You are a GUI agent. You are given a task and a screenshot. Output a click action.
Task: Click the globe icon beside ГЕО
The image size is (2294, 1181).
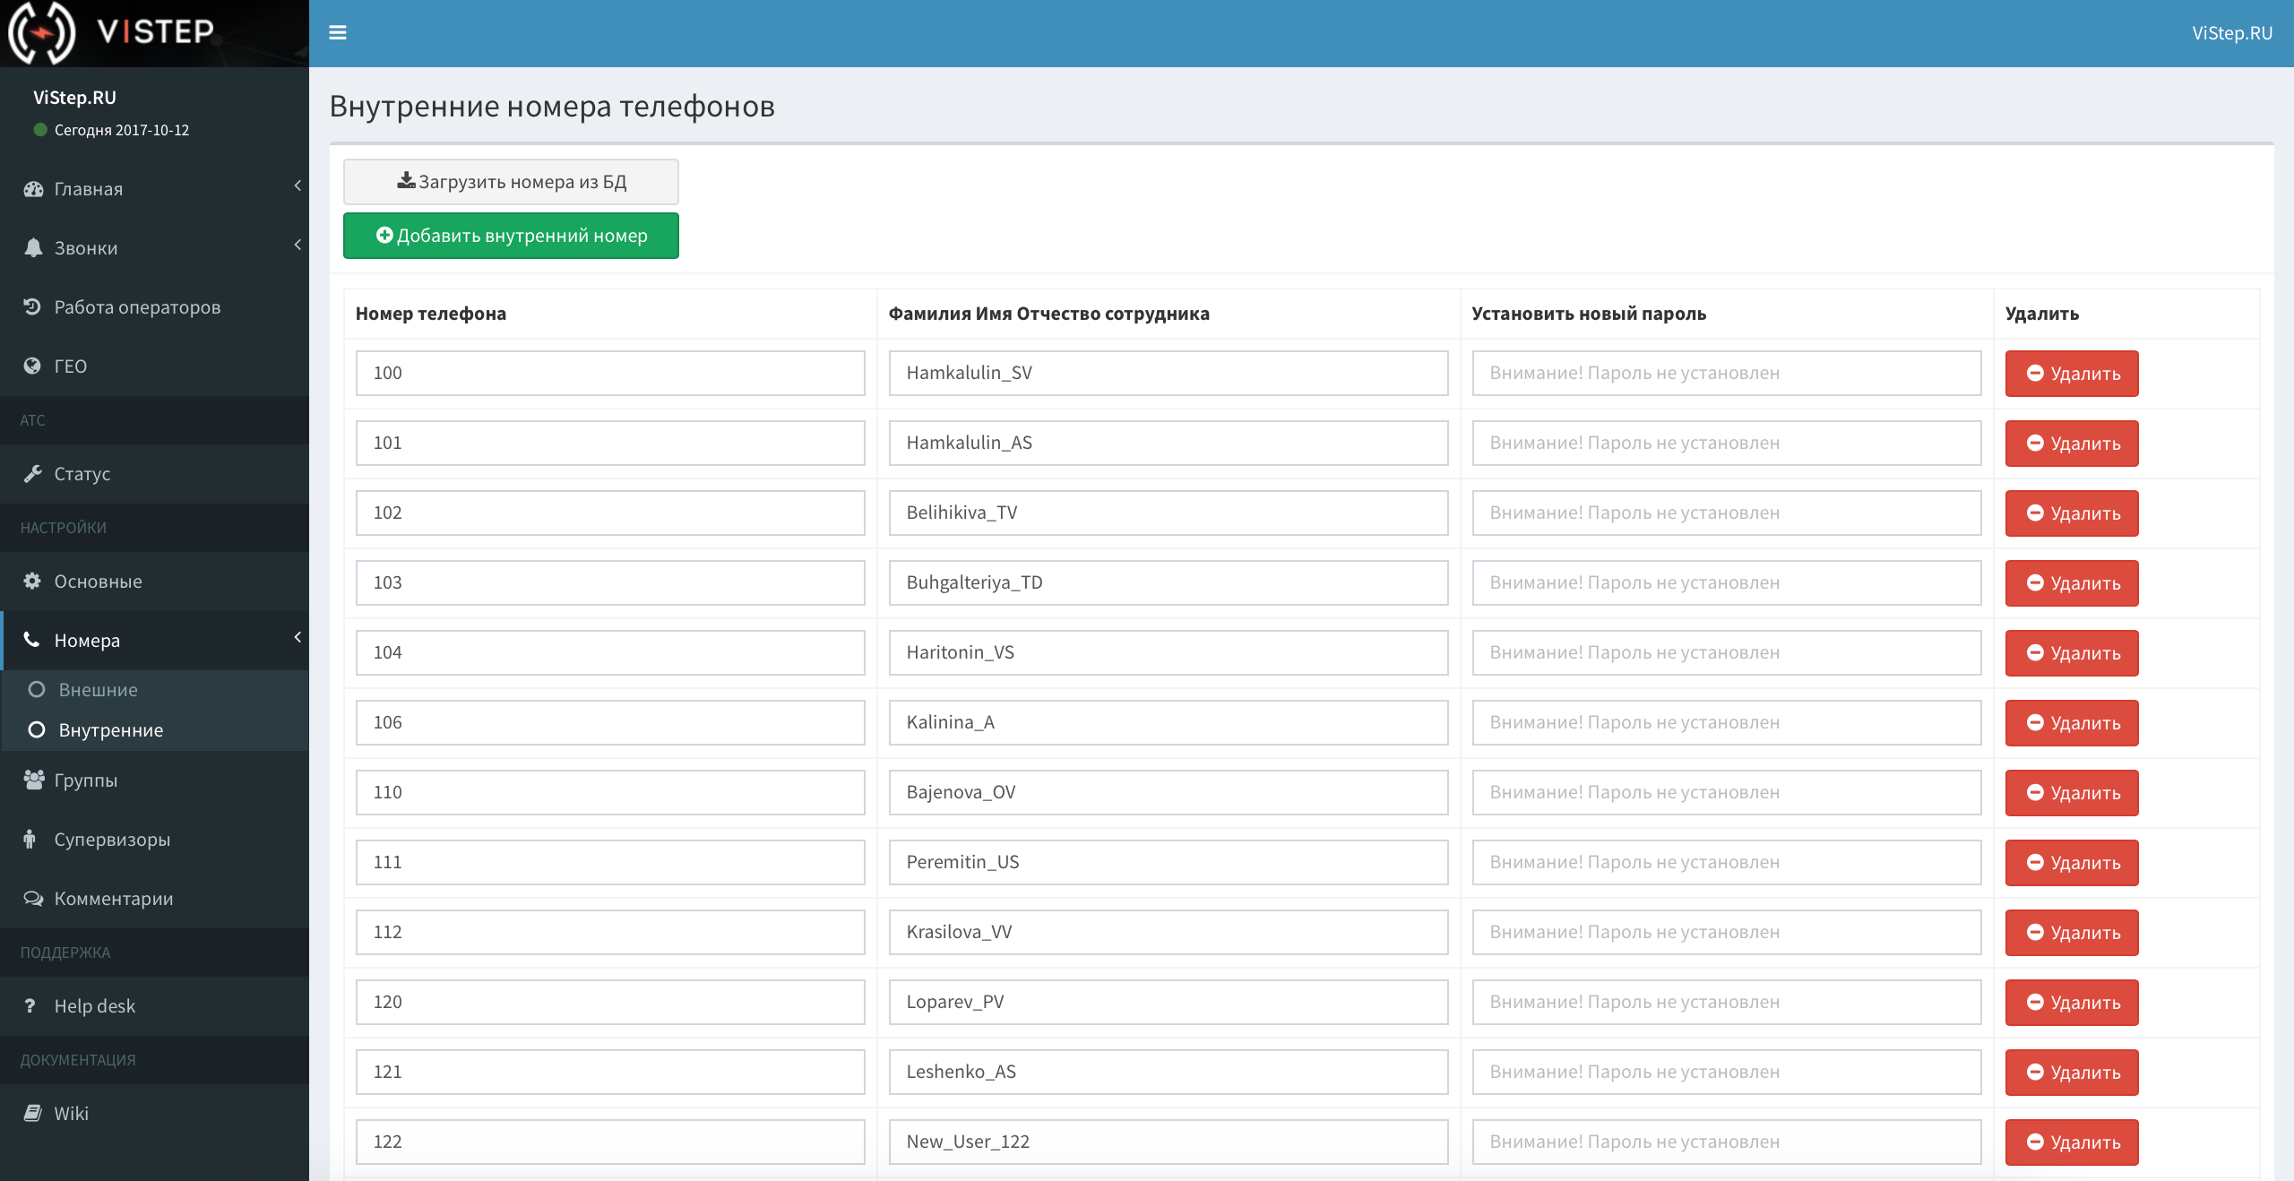(x=32, y=366)
